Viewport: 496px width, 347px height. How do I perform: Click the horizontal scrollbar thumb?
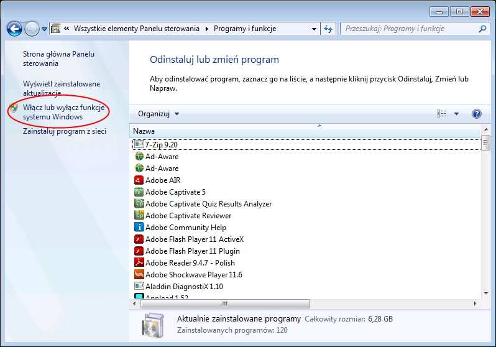(225, 303)
